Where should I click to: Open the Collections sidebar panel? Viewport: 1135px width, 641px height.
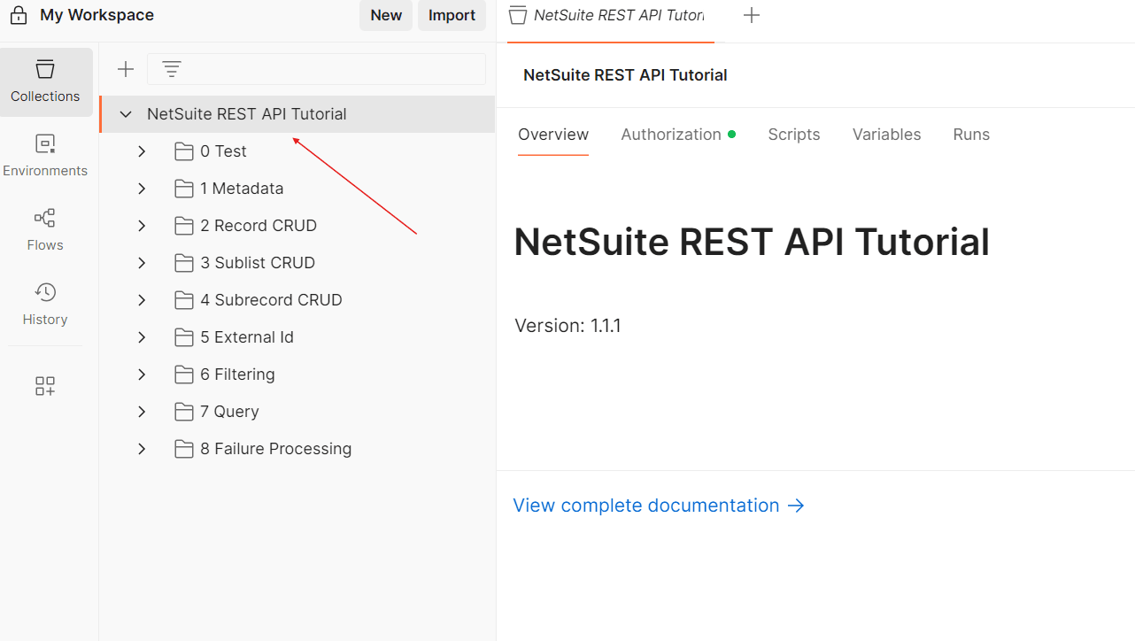click(x=46, y=81)
